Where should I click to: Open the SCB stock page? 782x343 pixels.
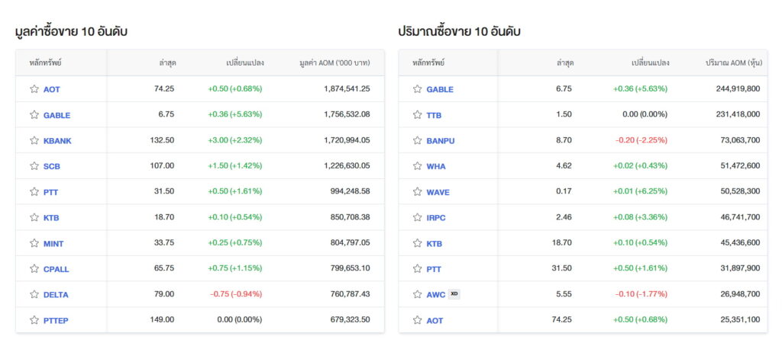coord(52,167)
